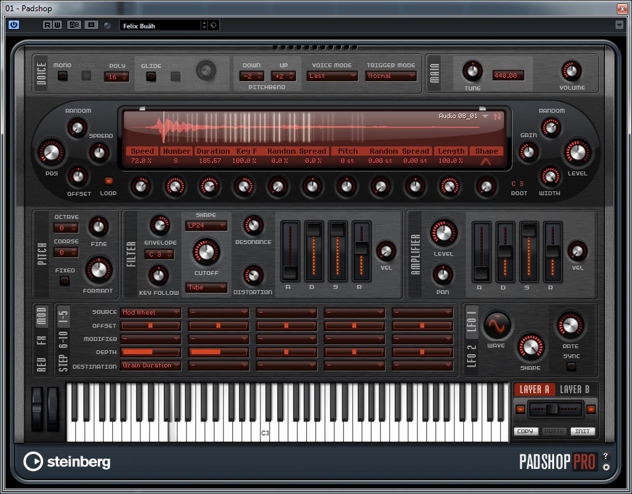
Task: Switch to the REV tab
Action: tap(42, 364)
